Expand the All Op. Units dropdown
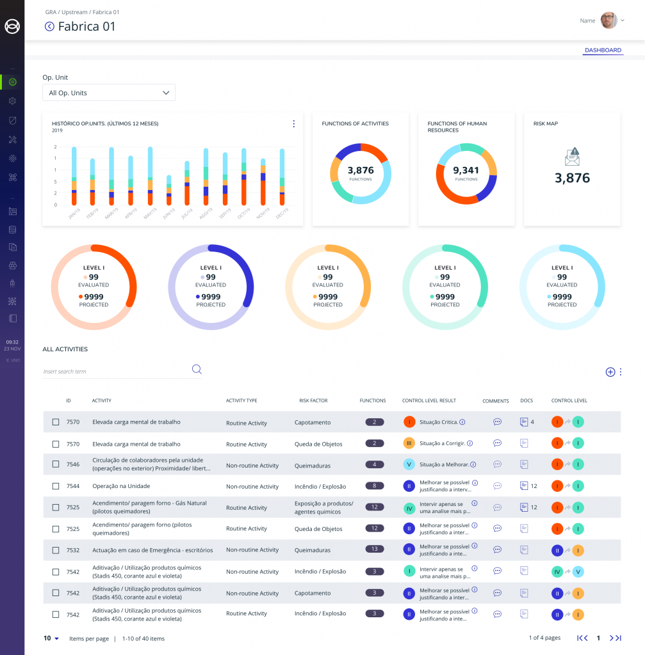Viewport: 645px width, 655px height. pyautogui.click(x=109, y=93)
